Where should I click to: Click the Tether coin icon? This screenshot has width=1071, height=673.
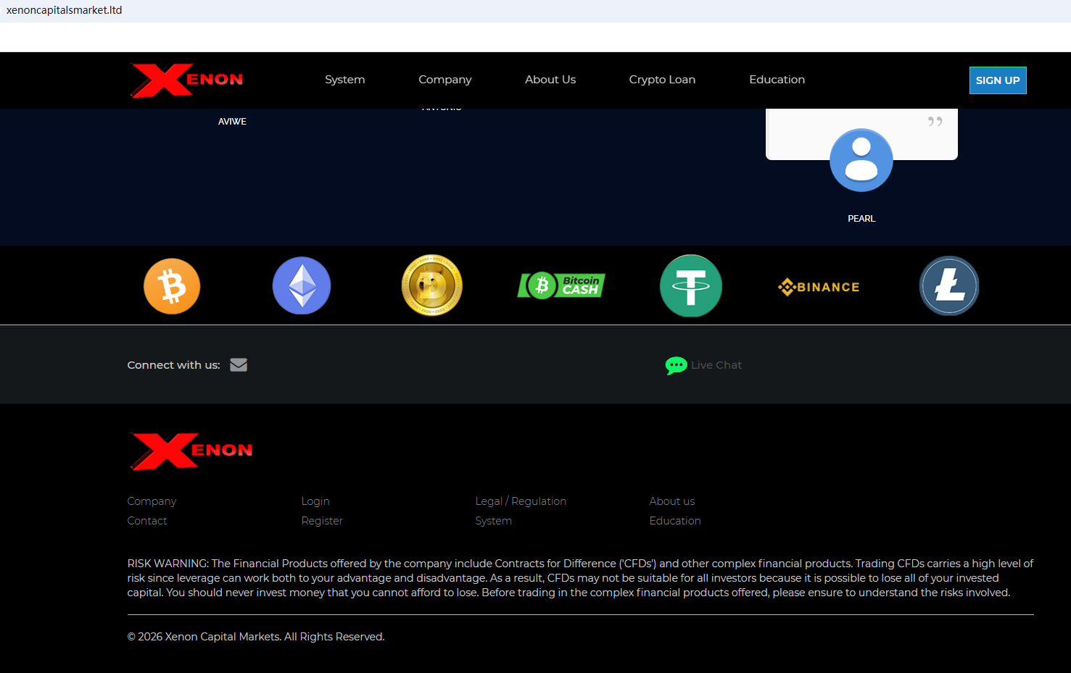tap(691, 285)
